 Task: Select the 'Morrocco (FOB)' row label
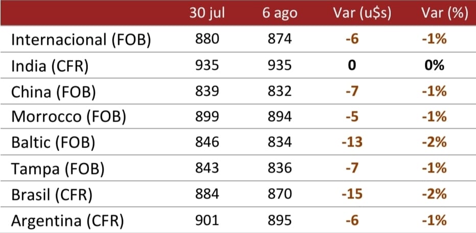point(68,117)
